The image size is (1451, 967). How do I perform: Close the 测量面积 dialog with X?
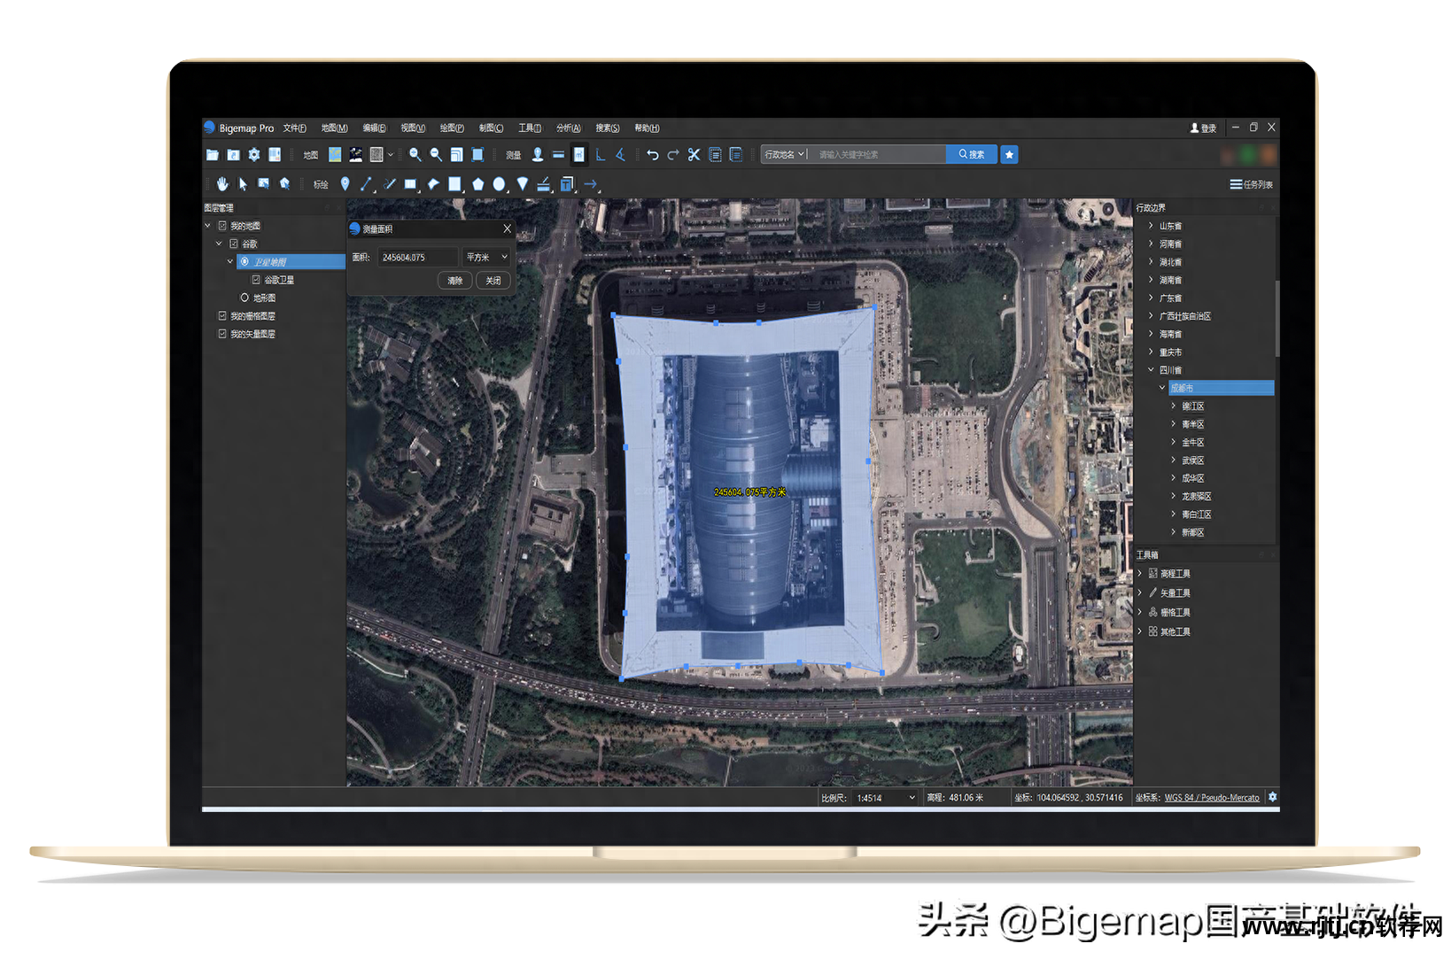click(x=508, y=228)
